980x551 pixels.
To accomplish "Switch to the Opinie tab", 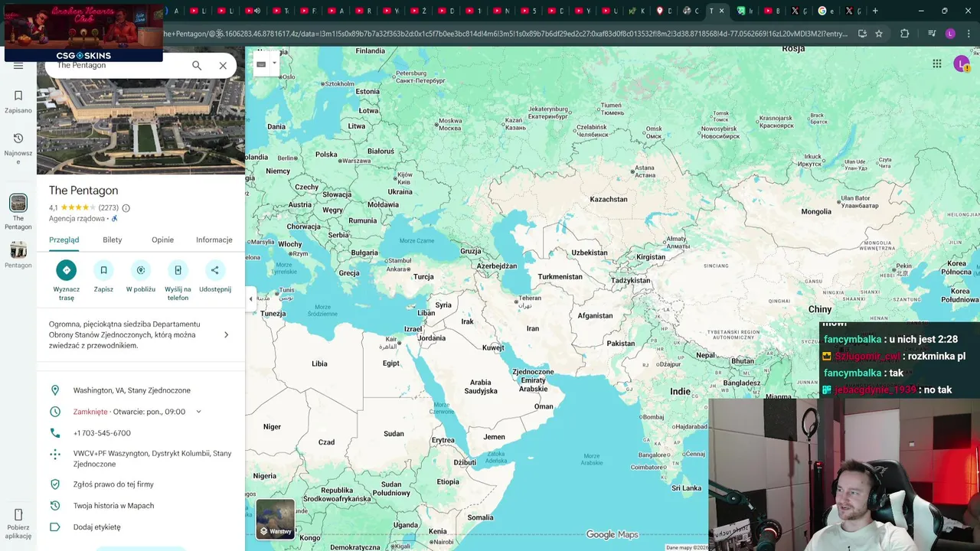I will (x=162, y=240).
